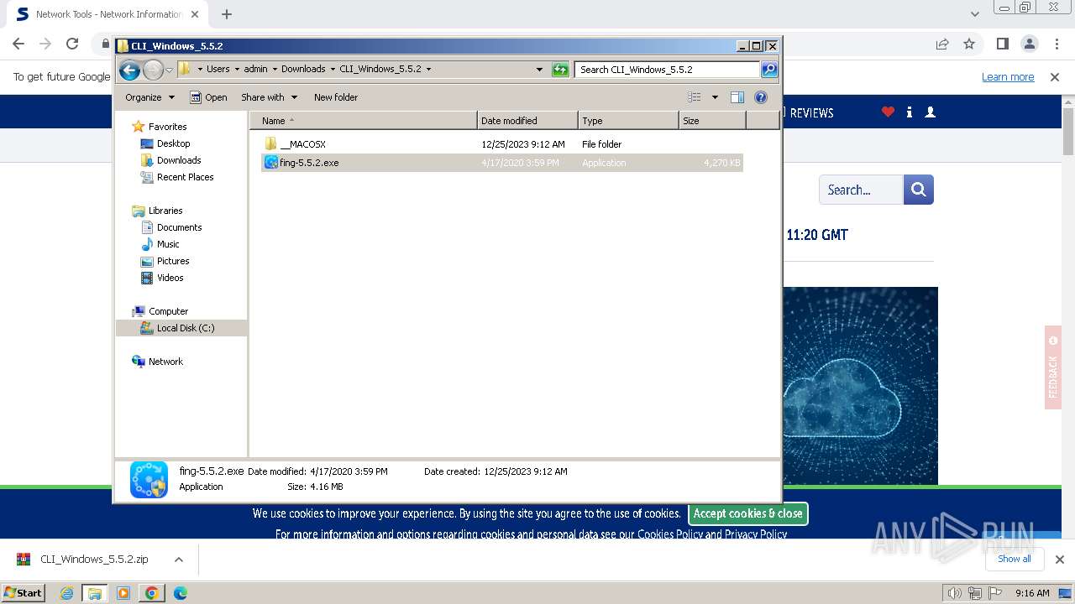Viewport: 1075px width, 604px height.
Task: Reload the page in Chrome
Action: [72, 44]
